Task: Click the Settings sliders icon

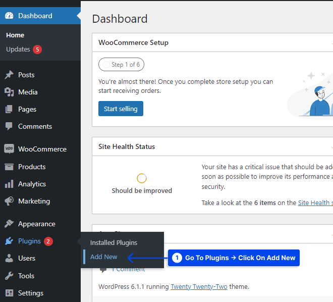Action: pos(9,293)
